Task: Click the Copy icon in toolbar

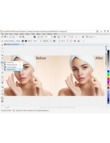Action: 20,37
